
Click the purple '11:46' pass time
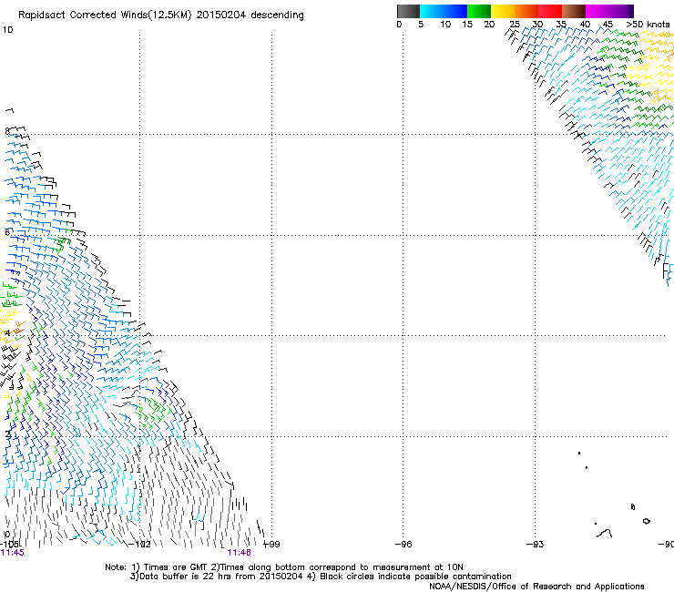point(239,553)
